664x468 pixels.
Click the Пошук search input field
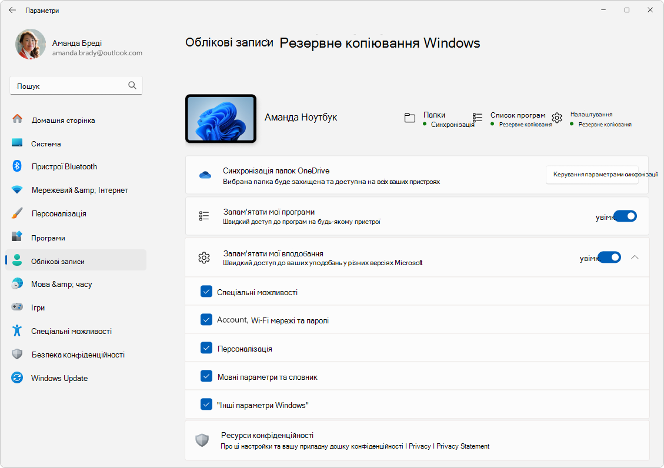[x=76, y=85]
